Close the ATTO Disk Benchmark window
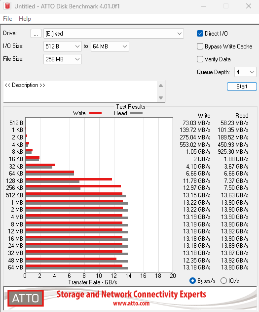Screen dimensions: 259x312 point(249,6)
